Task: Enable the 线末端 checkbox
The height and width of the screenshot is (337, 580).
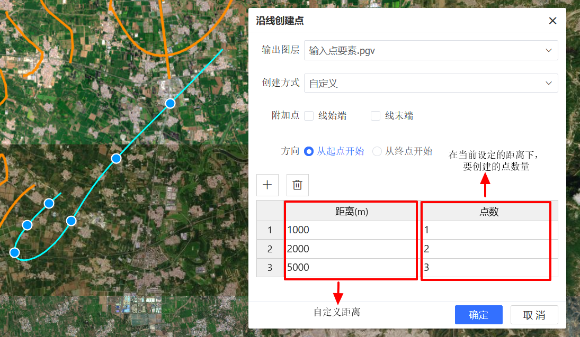Action: click(376, 116)
